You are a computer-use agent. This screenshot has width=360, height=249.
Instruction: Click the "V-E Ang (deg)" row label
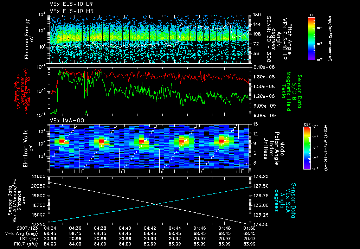(x=21, y=234)
